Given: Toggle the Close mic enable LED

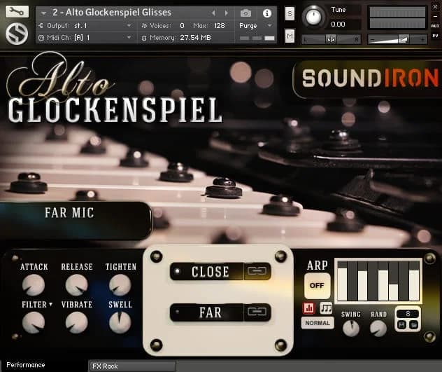Looking at the screenshot, I should (x=178, y=271).
